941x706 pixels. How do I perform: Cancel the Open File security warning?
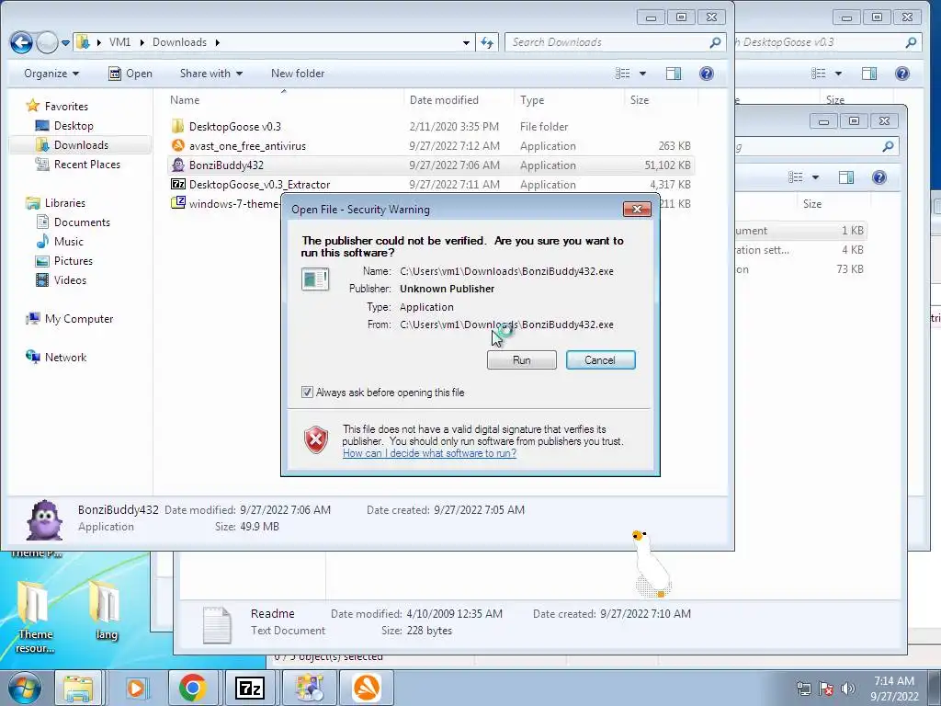tap(600, 360)
